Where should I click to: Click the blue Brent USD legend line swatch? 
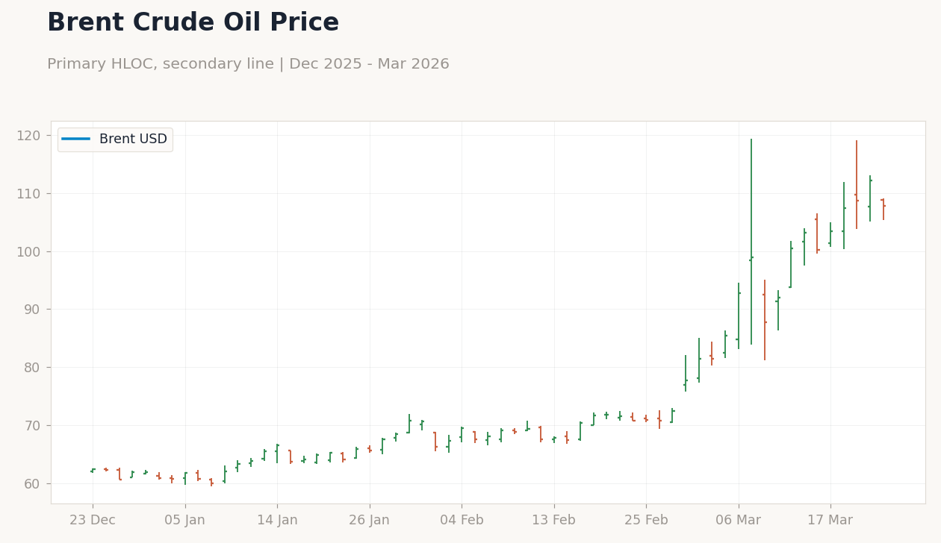(76, 139)
